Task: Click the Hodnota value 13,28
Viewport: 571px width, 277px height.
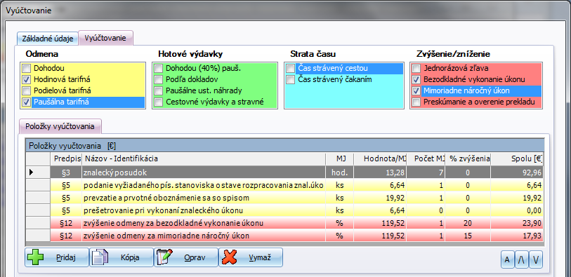Action: [395, 173]
